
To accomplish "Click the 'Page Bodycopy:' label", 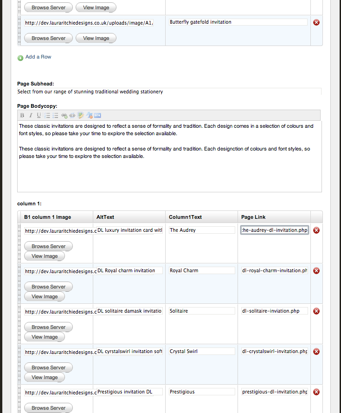I will 37,106.
